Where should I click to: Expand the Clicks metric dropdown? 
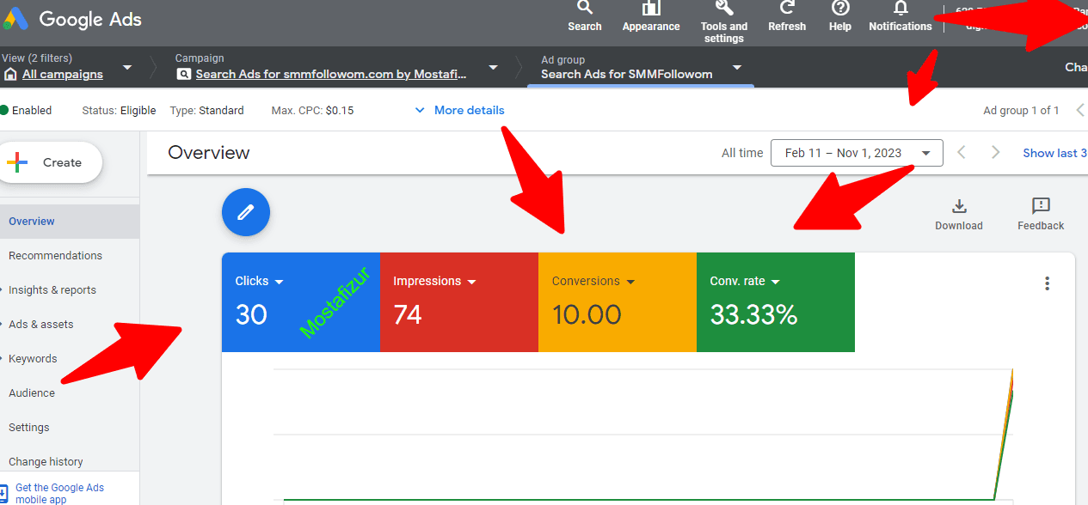coord(280,282)
